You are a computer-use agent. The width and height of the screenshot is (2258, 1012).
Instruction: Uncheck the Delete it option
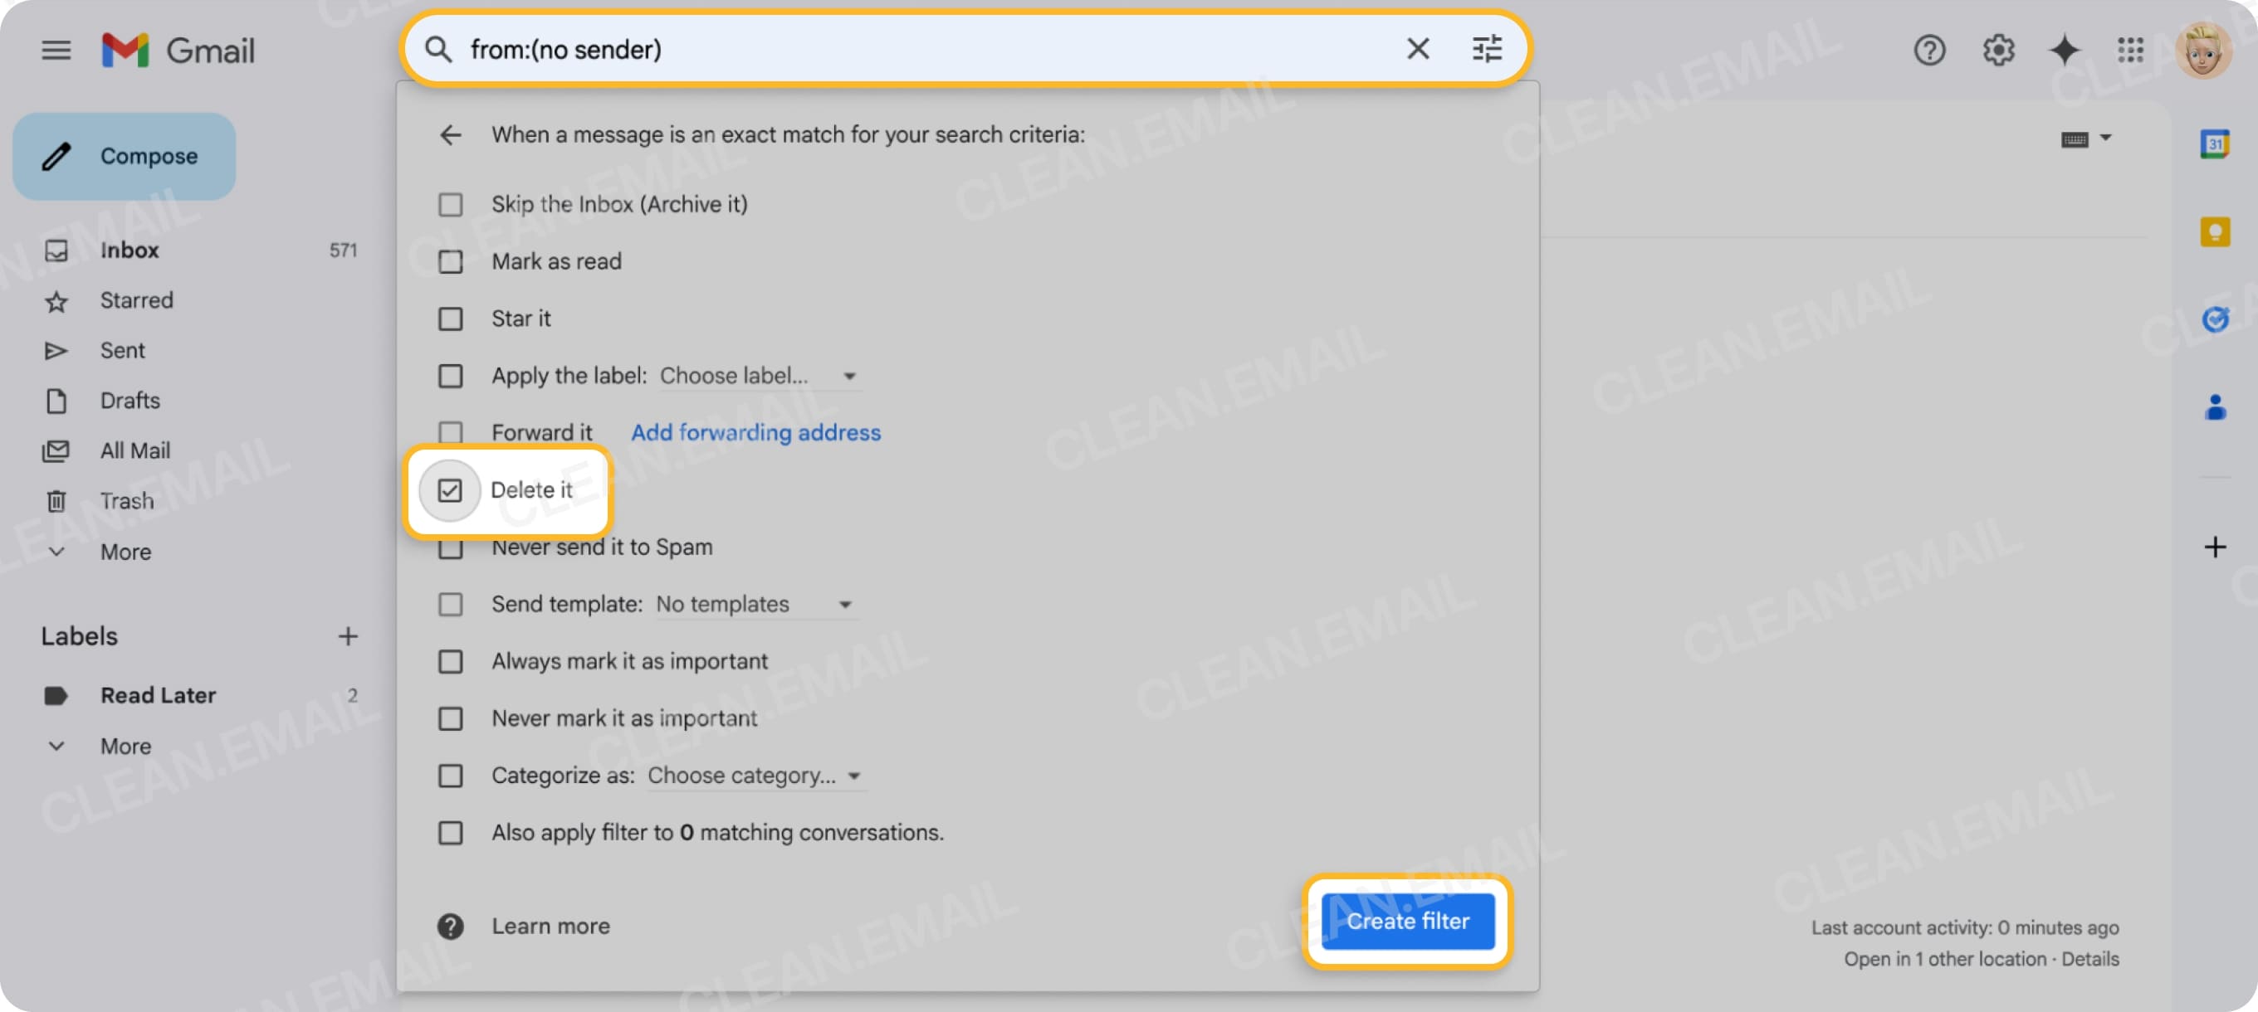coord(451,491)
